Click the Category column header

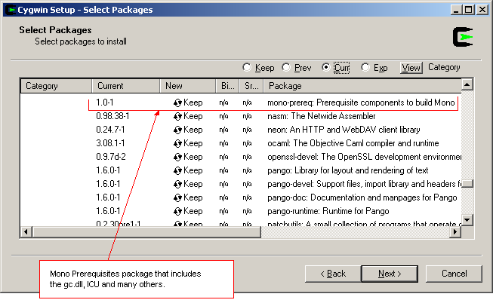pos(57,86)
